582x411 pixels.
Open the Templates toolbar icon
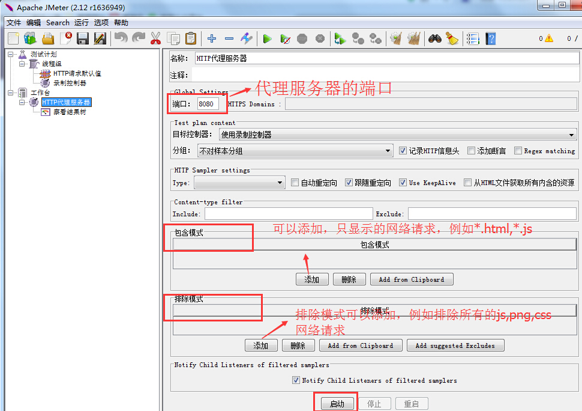pyautogui.click(x=31, y=38)
